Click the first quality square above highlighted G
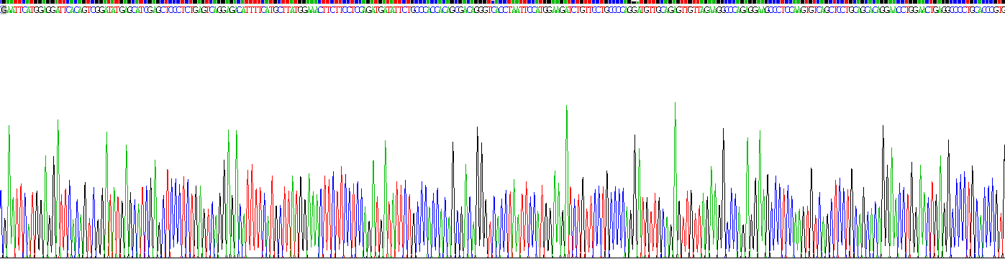The width and height of the screenshot is (1005, 259). [x=4, y=1]
